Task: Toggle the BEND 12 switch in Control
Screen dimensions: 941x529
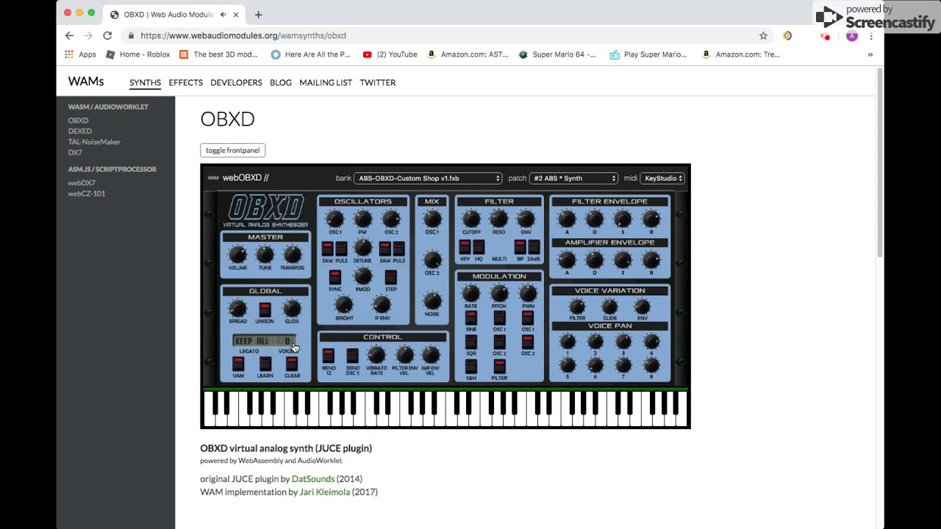Action: pyautogui.click(x=329, y=355)
